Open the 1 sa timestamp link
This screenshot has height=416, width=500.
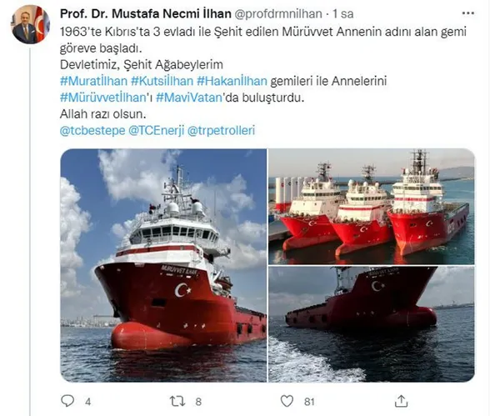[342, 13]
